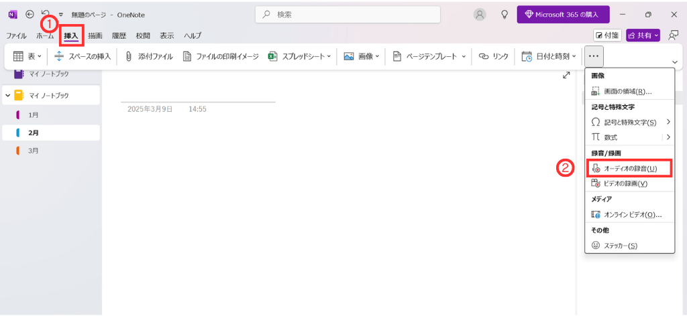The width and height of the screenshot is (687, 318).
Task: Click the Insert Space icon in ribbon
Action: coord(59,57)
